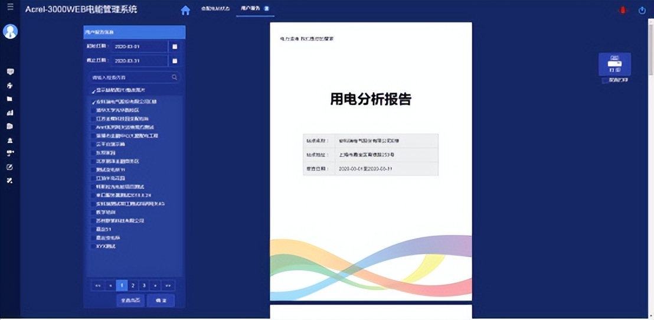
Task: Click the red alarm bell icon
Action: pyautogui.click(x=622, y=10)
